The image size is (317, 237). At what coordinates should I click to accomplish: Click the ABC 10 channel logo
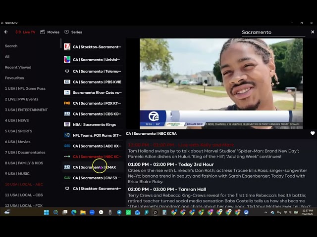point(67,146)
